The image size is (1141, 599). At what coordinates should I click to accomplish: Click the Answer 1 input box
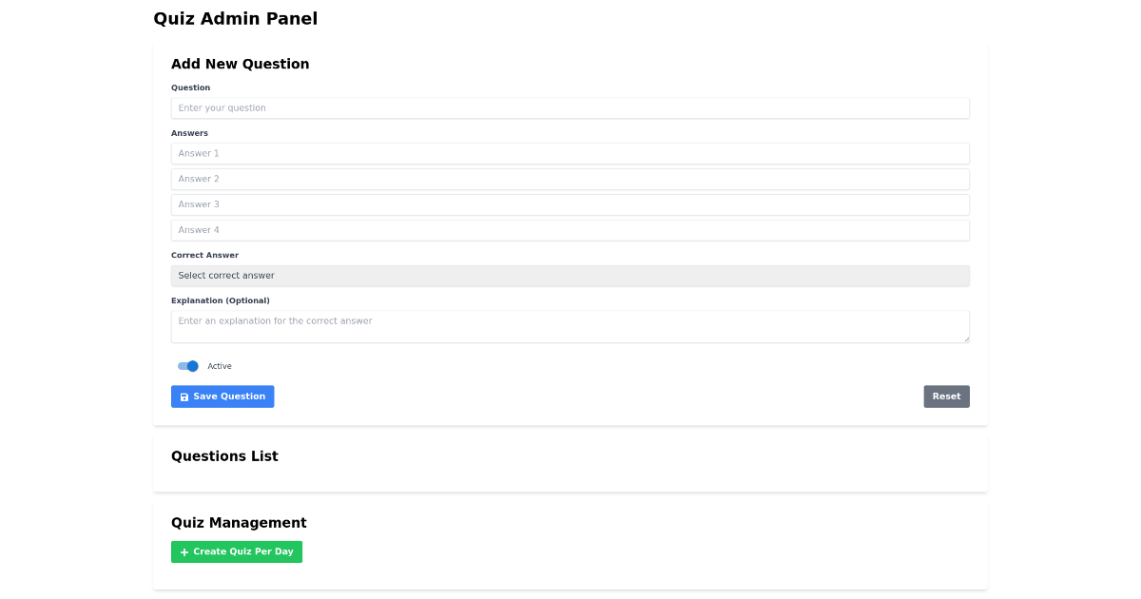(x=570, y=153)
